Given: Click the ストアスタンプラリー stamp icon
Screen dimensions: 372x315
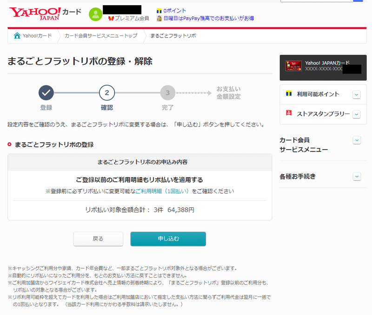Looking at the screenshot, I should coord(289,113).
